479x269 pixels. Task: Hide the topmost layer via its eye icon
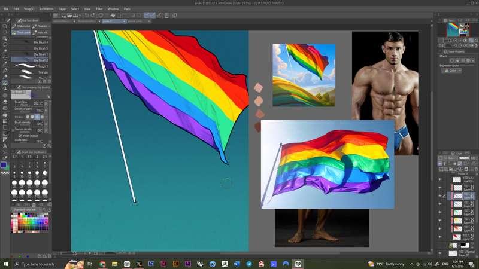click(x=440, y=179)
